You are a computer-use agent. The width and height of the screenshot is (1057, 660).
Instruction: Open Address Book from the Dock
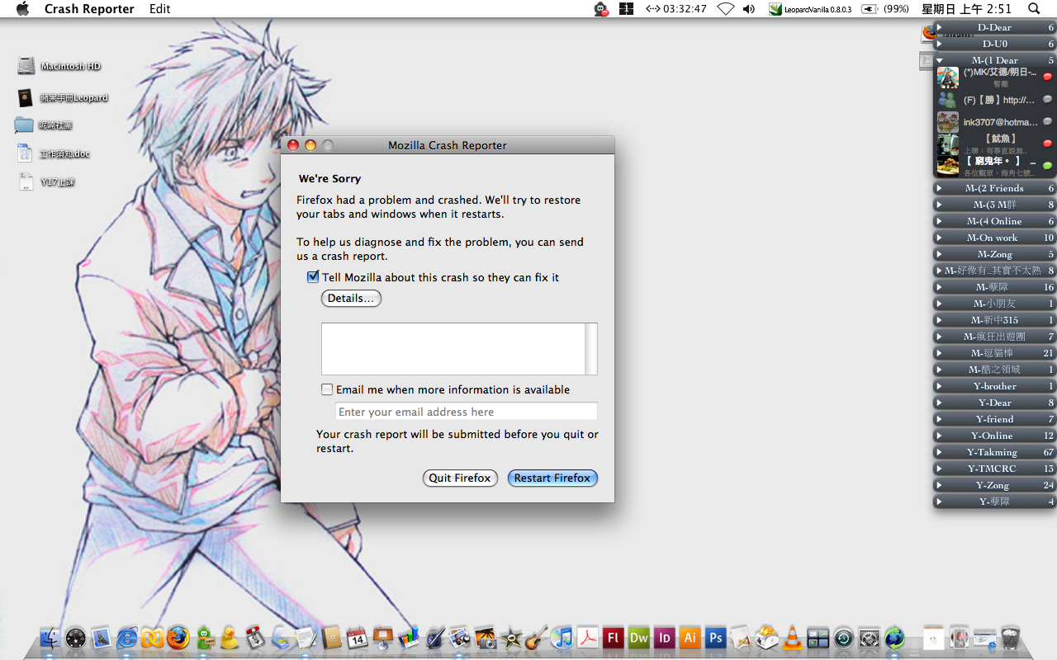click(x=331, y=638)
